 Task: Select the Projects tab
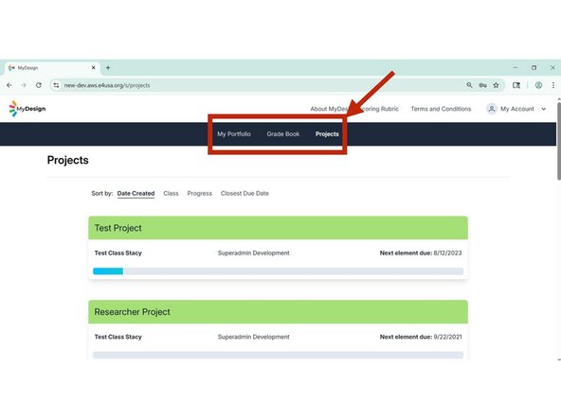coord(327,134)
